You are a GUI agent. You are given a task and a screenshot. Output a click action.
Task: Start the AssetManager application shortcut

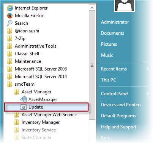click(x=39, y=99)
